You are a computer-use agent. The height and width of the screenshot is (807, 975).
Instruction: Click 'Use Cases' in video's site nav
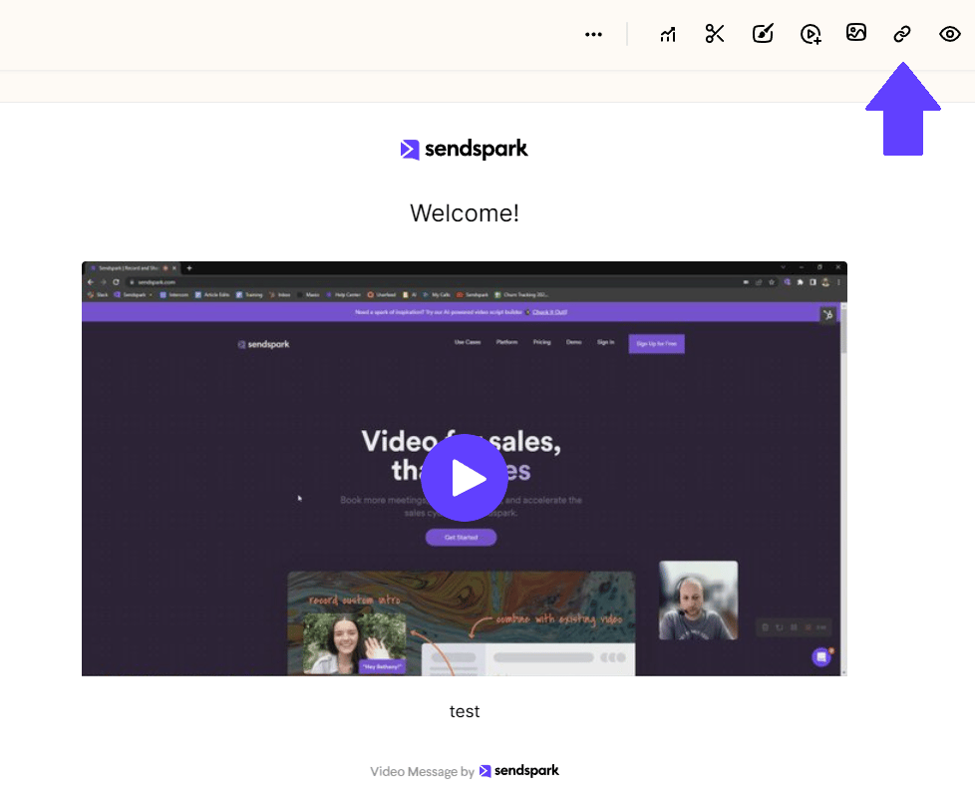(x=468, y=342)
